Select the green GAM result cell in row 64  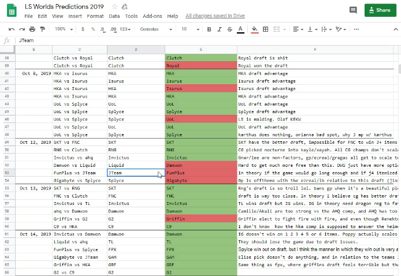tap(201, 257)
